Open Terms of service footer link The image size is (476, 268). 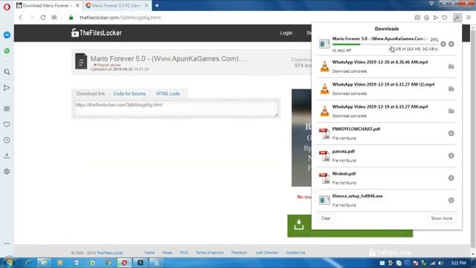[210, 252]
